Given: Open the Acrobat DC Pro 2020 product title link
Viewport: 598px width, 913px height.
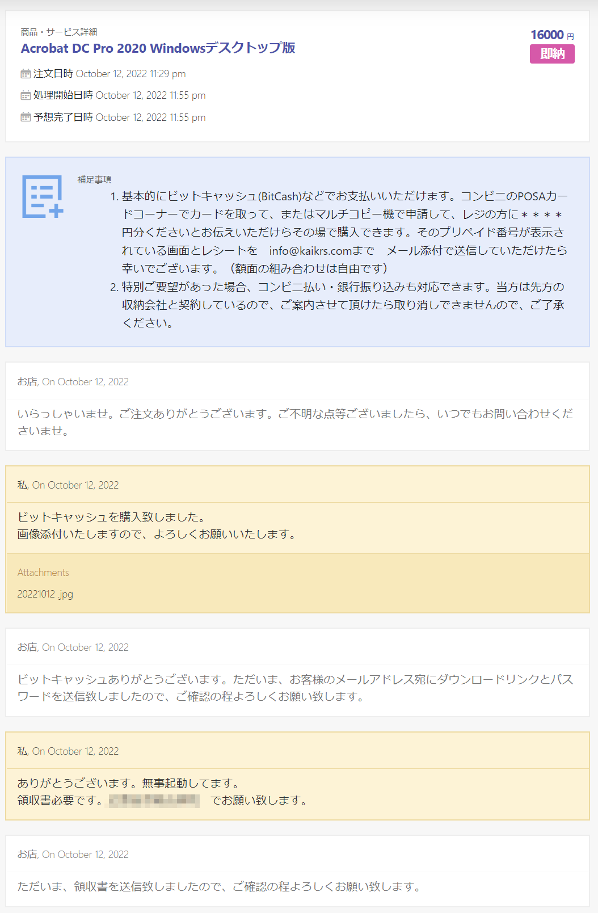Looking at the screenshot, I should click(158, 48).
